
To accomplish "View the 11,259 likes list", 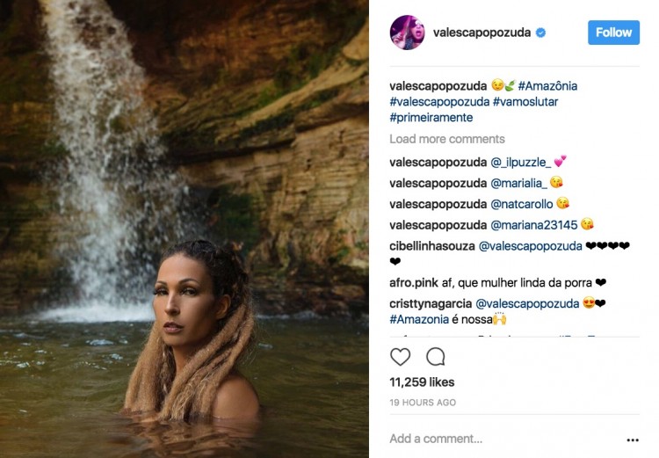I will click(422, 382).
